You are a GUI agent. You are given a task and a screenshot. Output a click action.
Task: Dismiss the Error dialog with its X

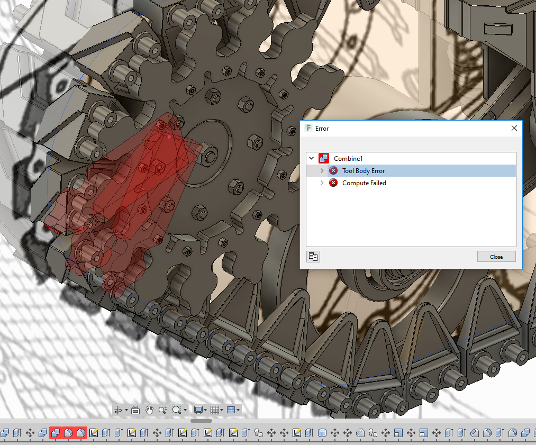(514, 128)
